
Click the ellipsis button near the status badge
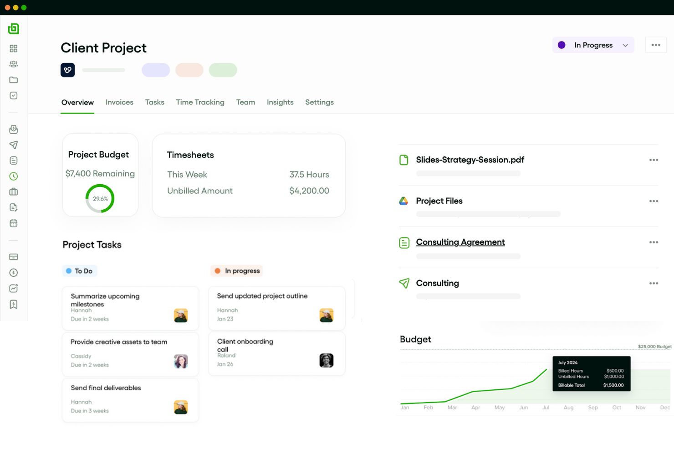click(x=656, y=45)
